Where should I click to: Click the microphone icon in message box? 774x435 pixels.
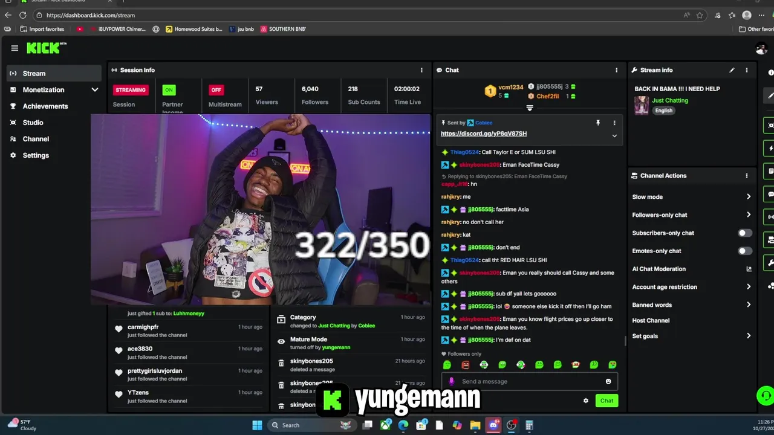[x=451, y=381]
